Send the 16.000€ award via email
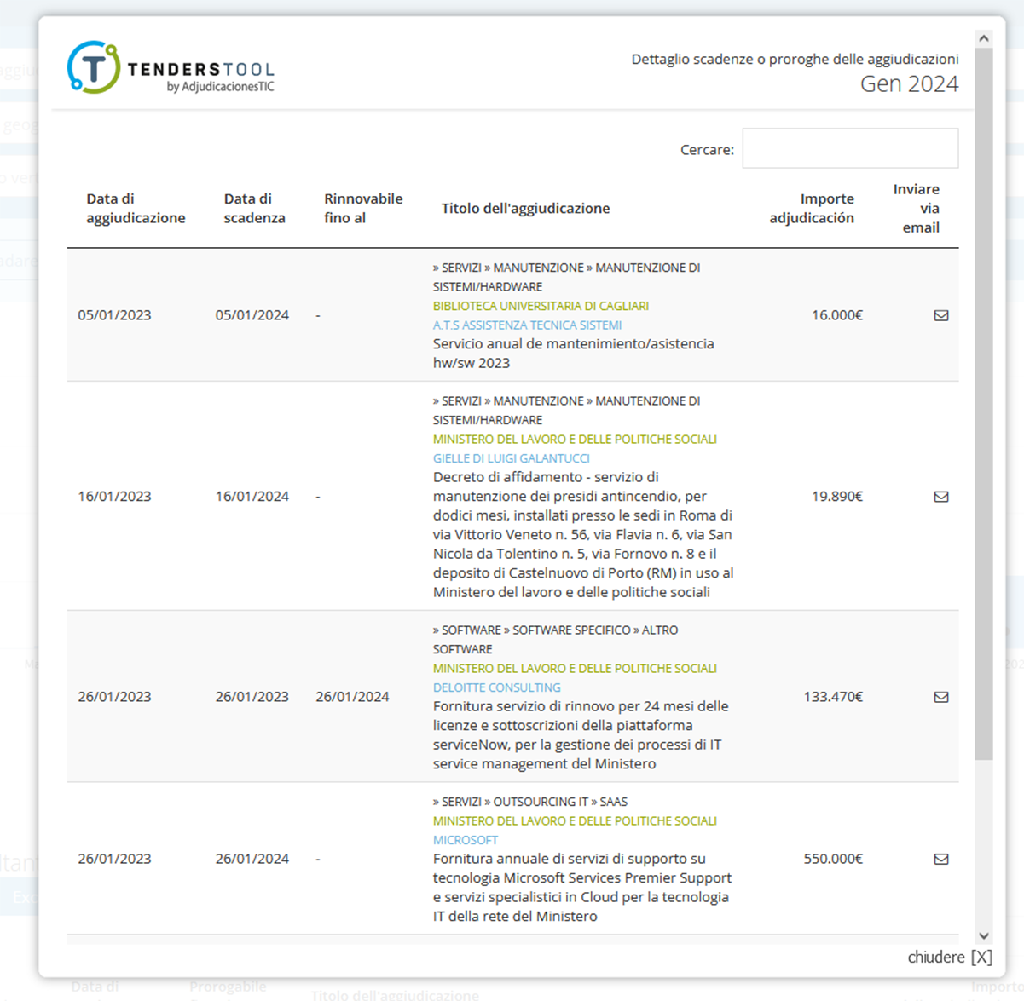 click(941, 315)
